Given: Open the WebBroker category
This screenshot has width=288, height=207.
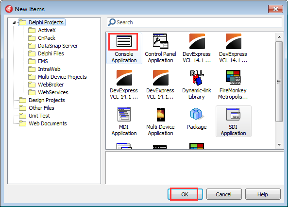Looking at the screenshot, I should tap(46, 85).
